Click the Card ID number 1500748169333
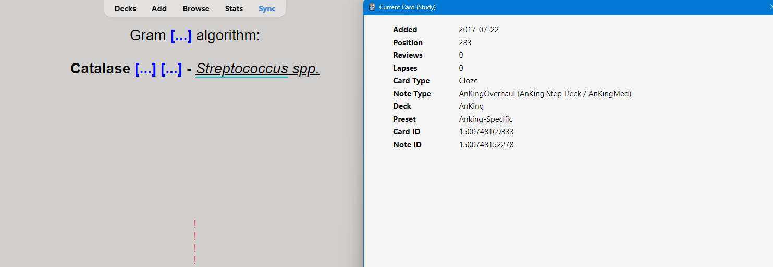The height and width of the screenshot is (267, 773). [x=486, y=132]
